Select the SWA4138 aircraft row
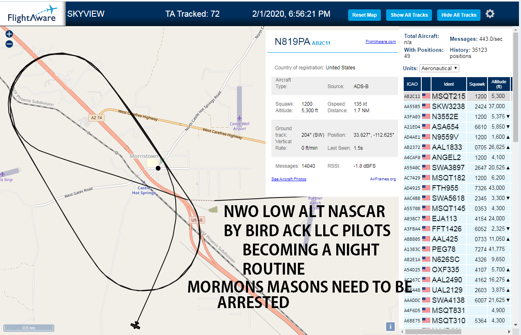Viewport: 521px width, 335px height. [x=457, y=300]
